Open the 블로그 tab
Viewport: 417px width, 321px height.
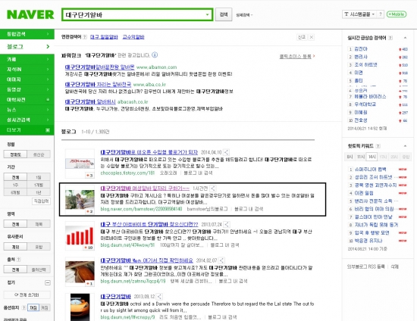(27, 46)
